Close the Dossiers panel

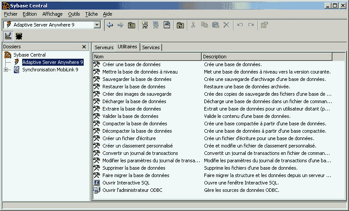84,47
